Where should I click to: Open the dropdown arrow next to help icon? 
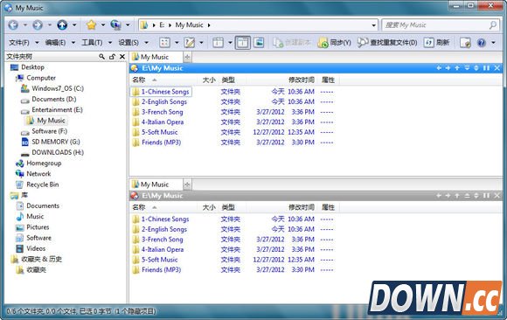[x=493, y=42]
